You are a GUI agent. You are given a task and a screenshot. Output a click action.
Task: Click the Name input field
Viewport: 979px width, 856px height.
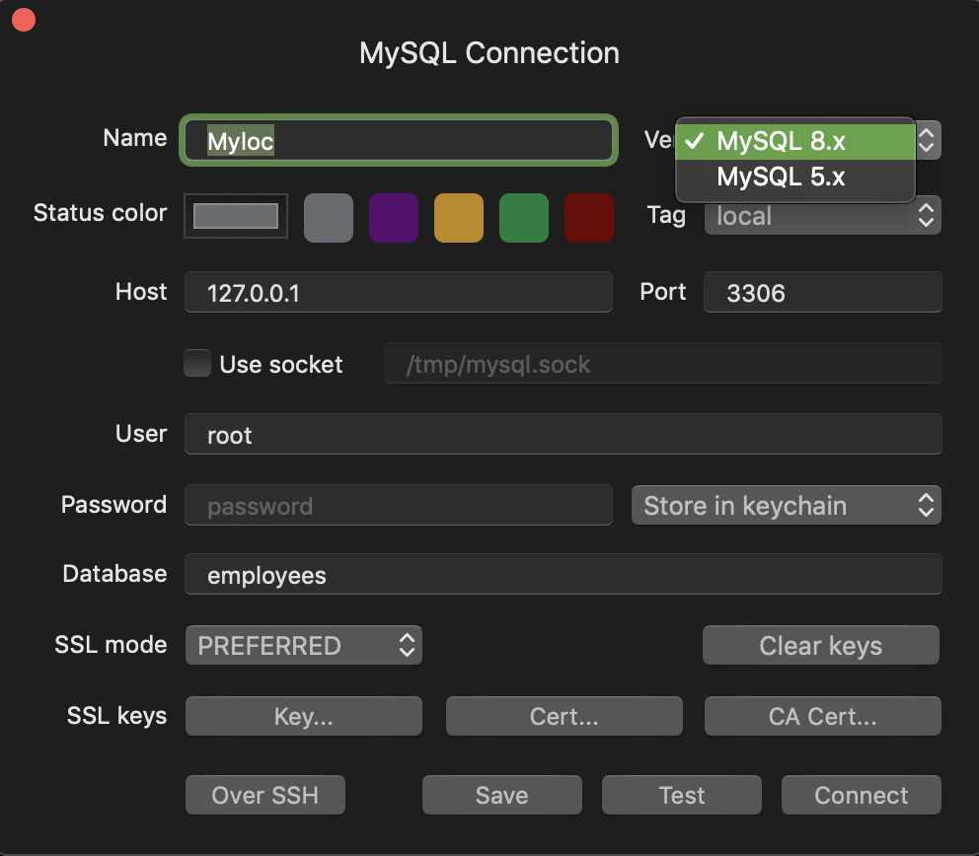[399, 140]
